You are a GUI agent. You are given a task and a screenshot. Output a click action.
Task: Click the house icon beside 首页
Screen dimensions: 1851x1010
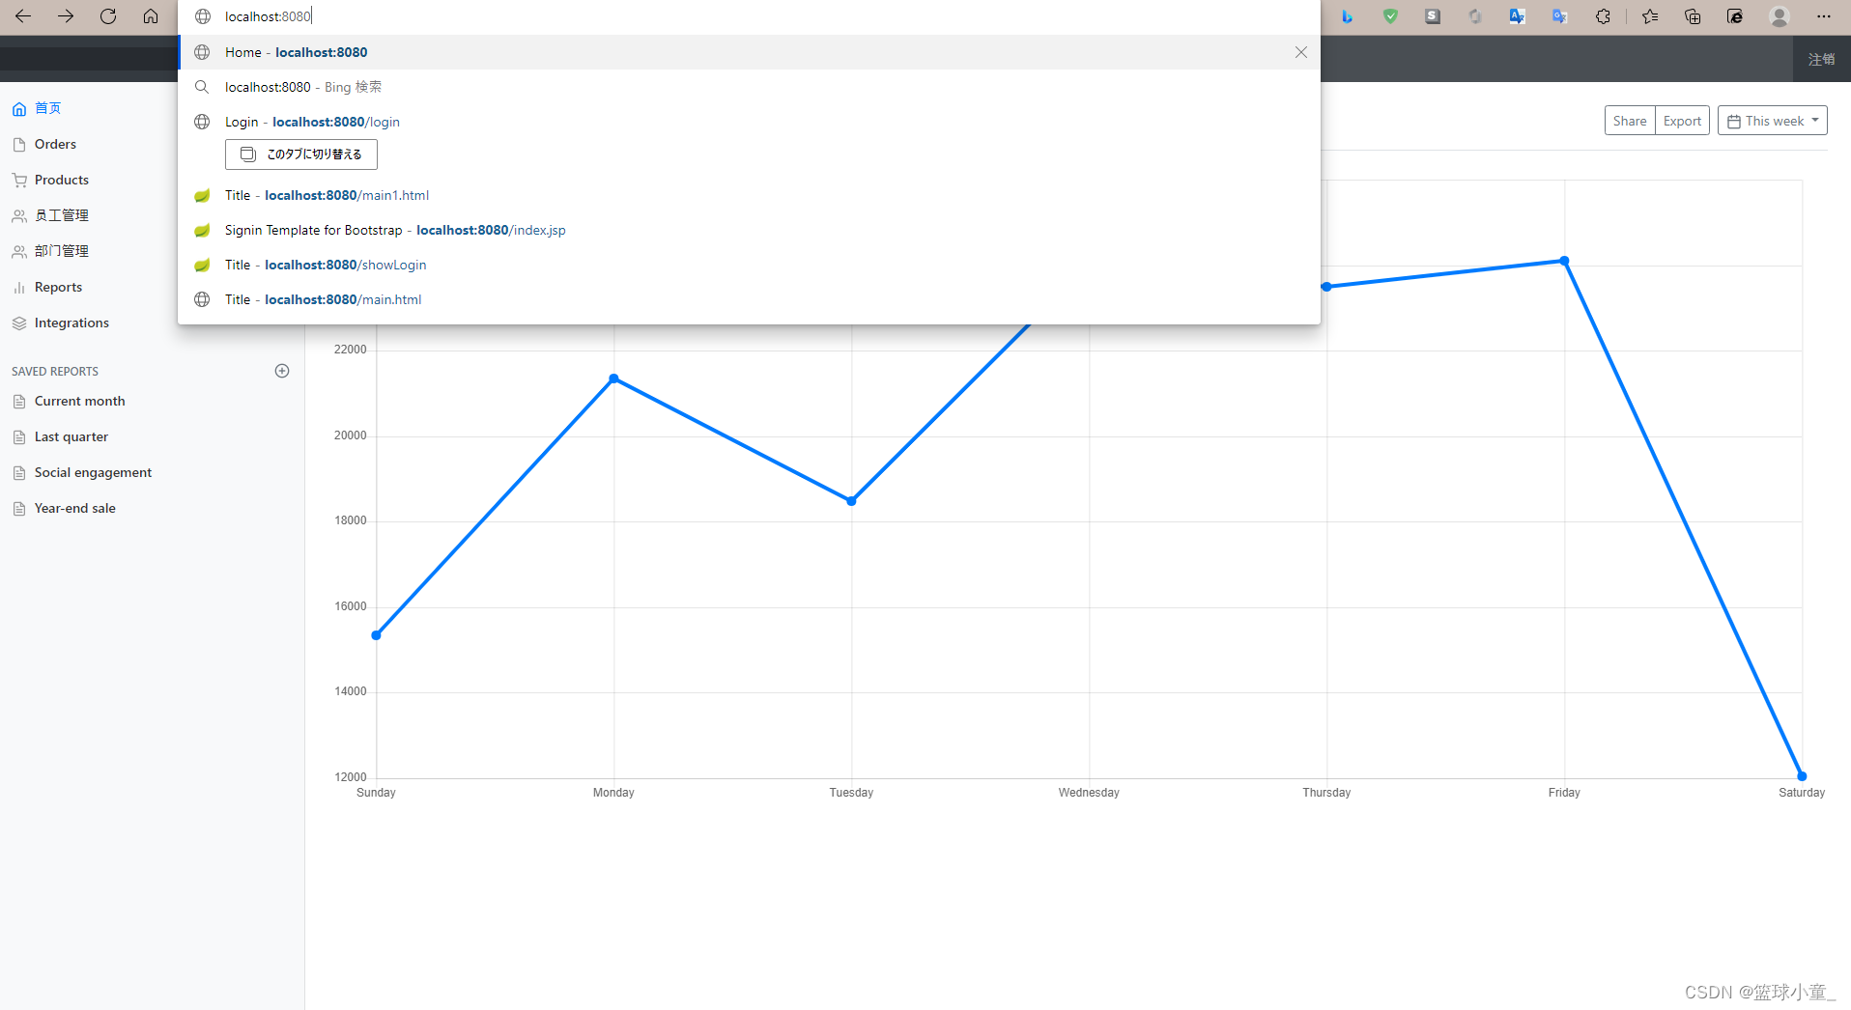pyautogui.click(x=19, y=109)
